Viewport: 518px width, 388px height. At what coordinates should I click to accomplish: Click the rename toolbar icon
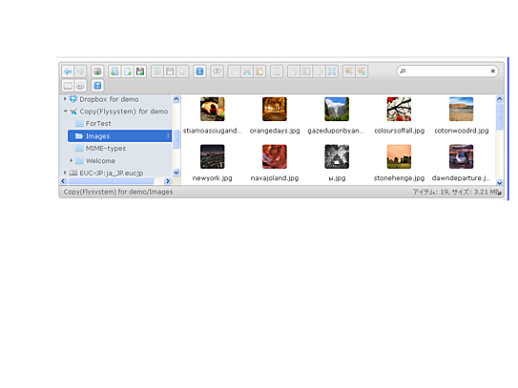306,71
